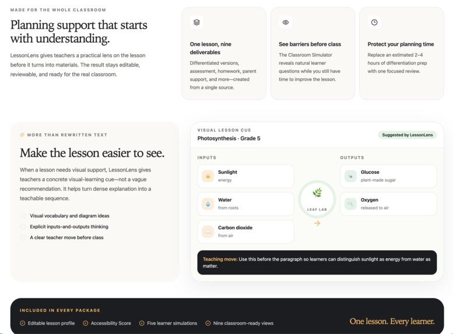Click Visual vocabulary and diagram ideas text
This screenshot has width=453, height=334.
69,216
